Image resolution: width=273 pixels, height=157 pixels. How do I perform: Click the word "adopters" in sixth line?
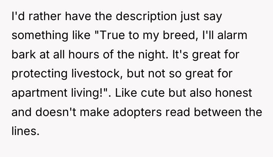tap(137, 112)
